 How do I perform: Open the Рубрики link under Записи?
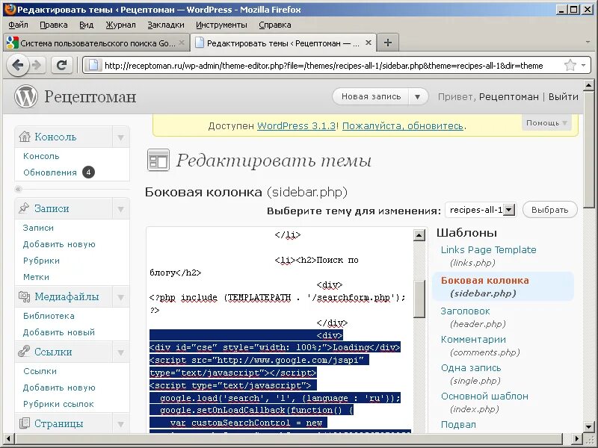[x=41, y=261]
